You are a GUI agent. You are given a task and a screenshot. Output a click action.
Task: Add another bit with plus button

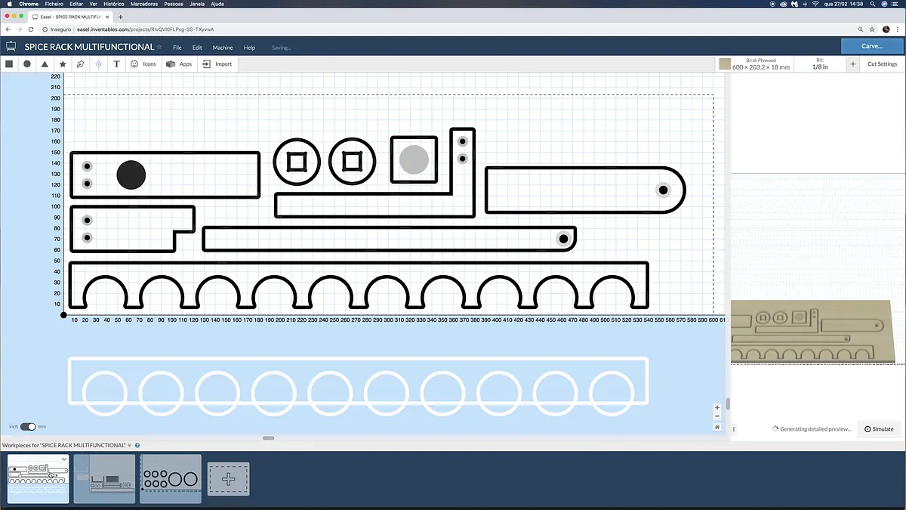tap(853, 64)
